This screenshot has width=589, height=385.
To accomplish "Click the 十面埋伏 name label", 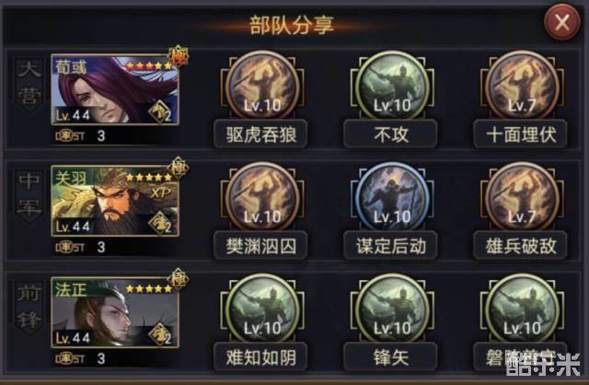I will (521, 134).
